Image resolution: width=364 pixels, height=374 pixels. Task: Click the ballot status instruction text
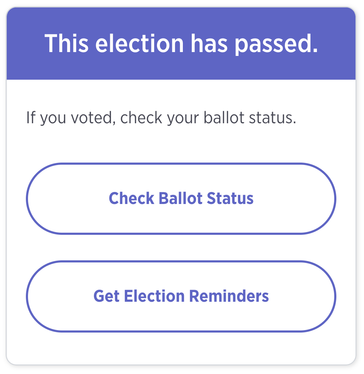point(162,118)
